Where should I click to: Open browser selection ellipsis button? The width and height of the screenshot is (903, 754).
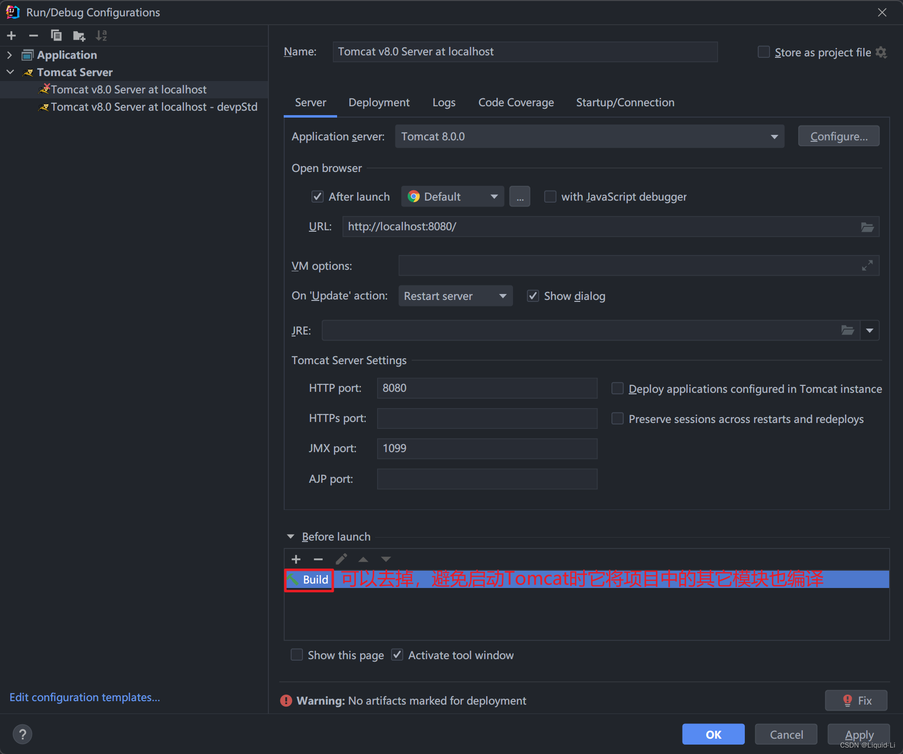pos(520,197)
